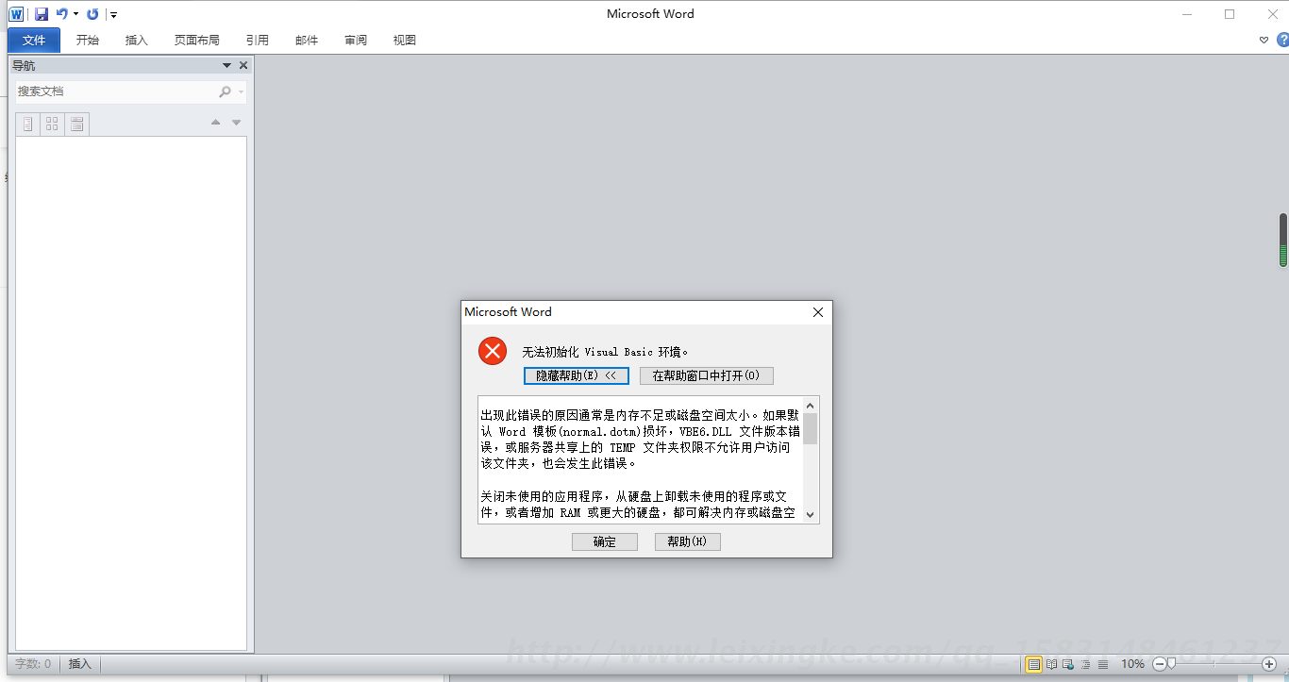Show search results tab in navigation pane

coord(77,124)
